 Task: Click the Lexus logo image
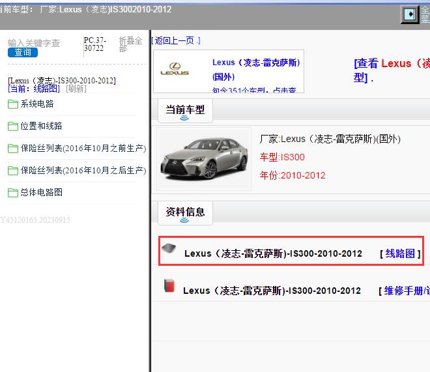175,69
